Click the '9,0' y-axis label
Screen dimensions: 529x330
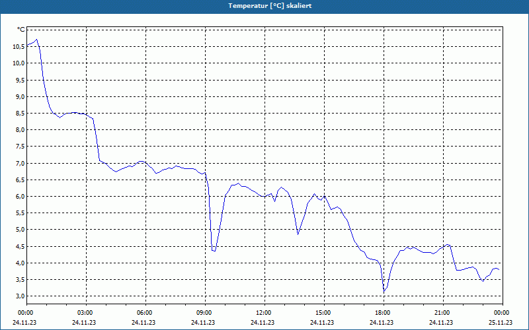coord(20,96)
